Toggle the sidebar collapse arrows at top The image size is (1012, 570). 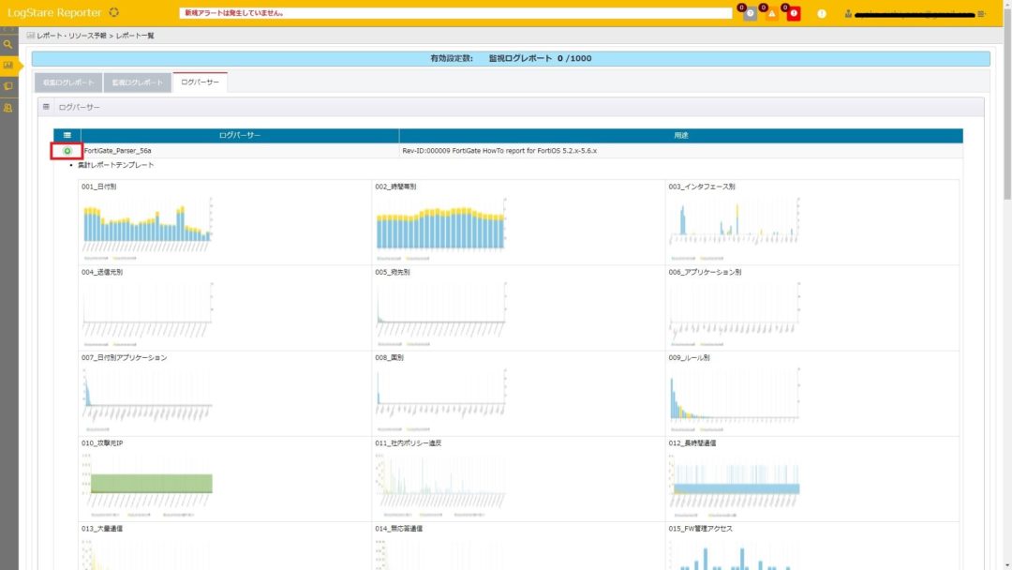click(8, 29)
